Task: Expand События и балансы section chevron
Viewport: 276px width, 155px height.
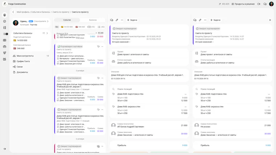Action: coord(47,33)
